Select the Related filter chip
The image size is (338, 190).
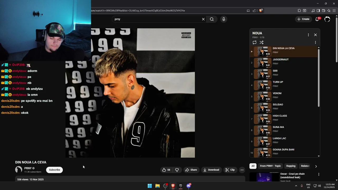[305, 166]
